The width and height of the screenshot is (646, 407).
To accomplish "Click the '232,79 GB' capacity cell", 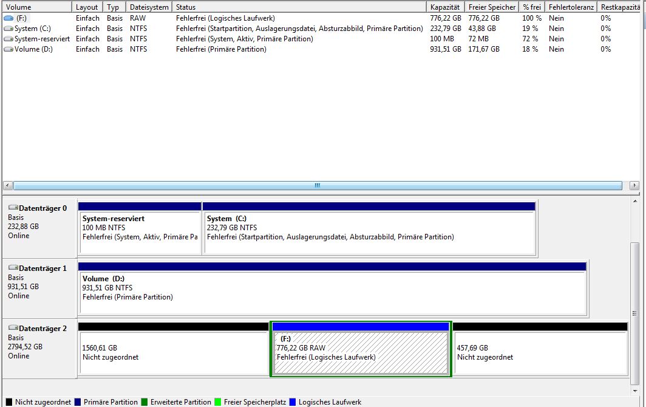I will click(446, 29).
